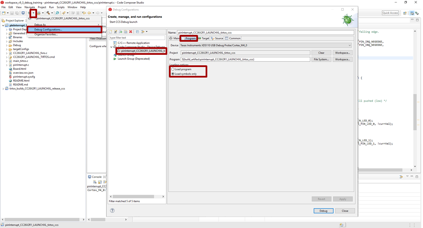Click the build hammer icon in toolbar
The width and height of the screenshot is (423, 228).
[48, 13]
